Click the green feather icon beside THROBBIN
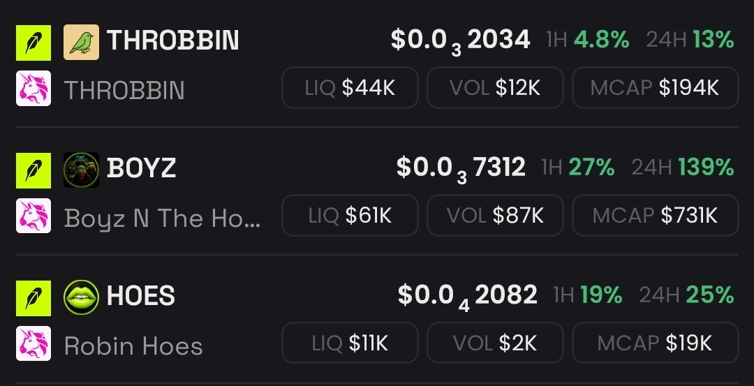 point(34,43)
